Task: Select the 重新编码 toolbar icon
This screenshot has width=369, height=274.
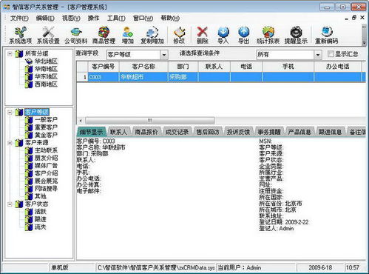Action: click(x=326, y=36)
